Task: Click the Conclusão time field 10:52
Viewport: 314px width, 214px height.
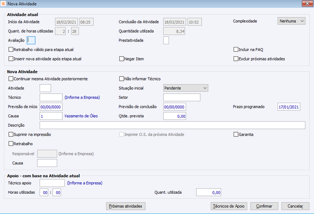Action: point(195,22)
